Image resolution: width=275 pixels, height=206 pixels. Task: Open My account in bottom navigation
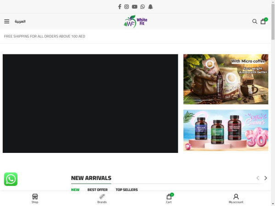coord(236,199)
